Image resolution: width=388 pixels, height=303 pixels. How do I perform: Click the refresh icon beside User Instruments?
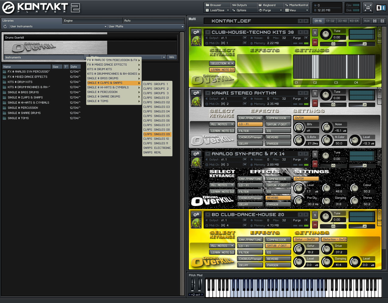click(5, 26)
